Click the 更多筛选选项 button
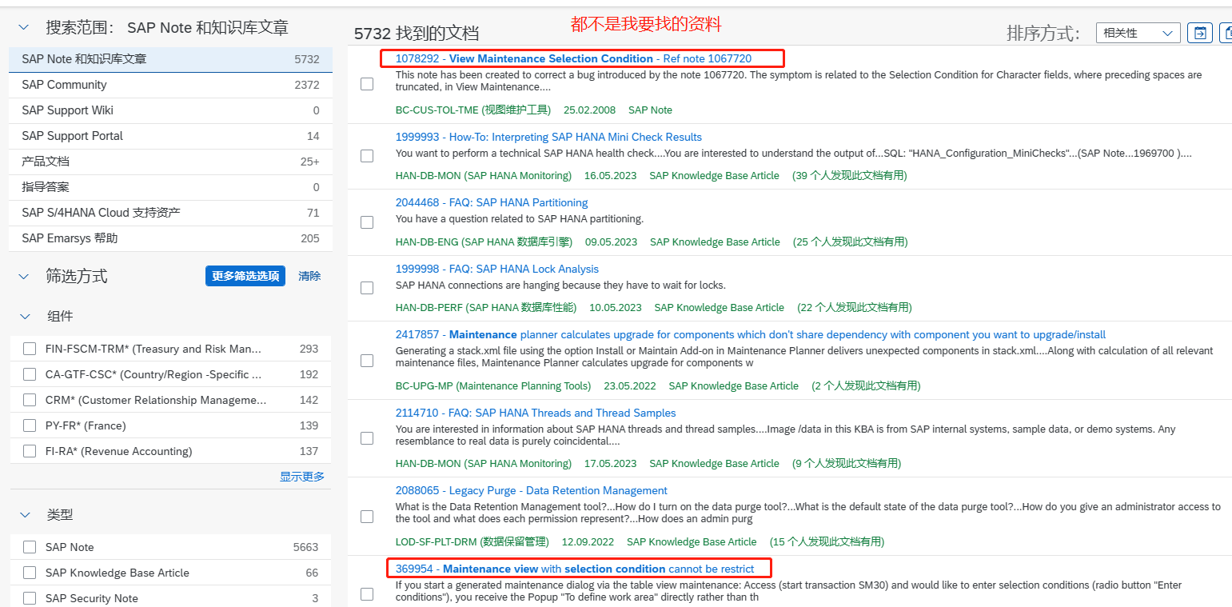The image size is (1232, 607). click(245, 276)
